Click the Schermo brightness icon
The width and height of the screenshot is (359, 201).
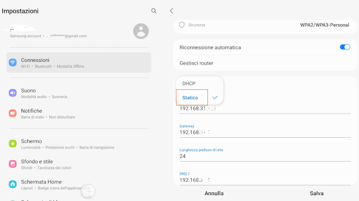[13, 144]
